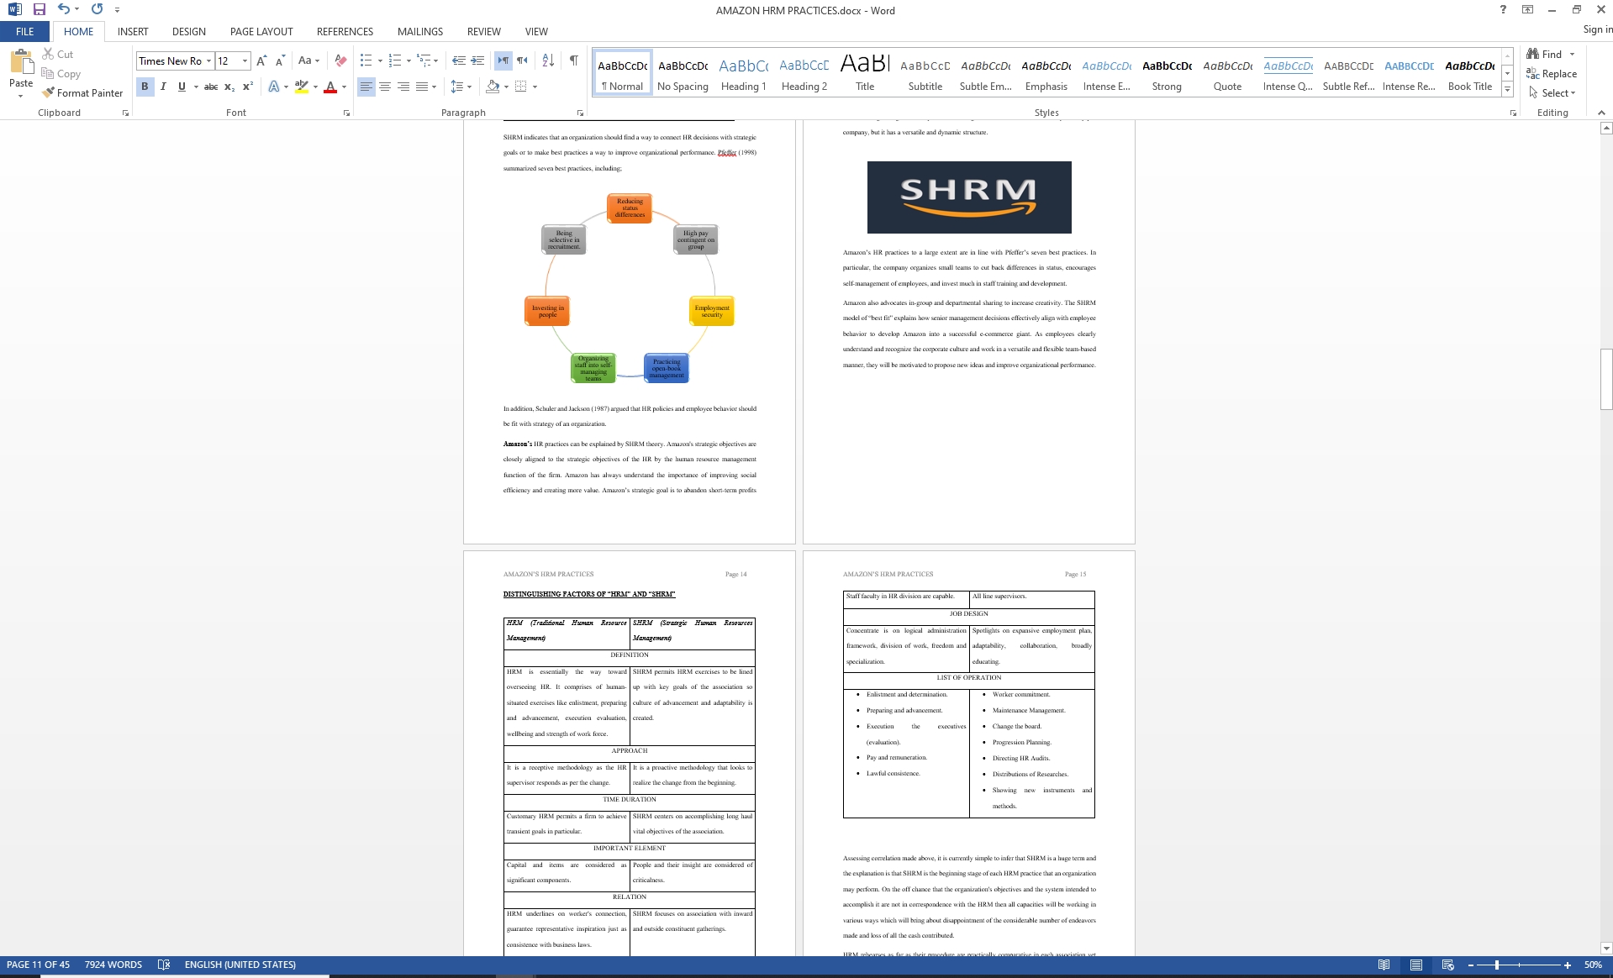Switch to the REVIEW ribbon tab
Screen dimensions: 1613x978
click(483, 31)
